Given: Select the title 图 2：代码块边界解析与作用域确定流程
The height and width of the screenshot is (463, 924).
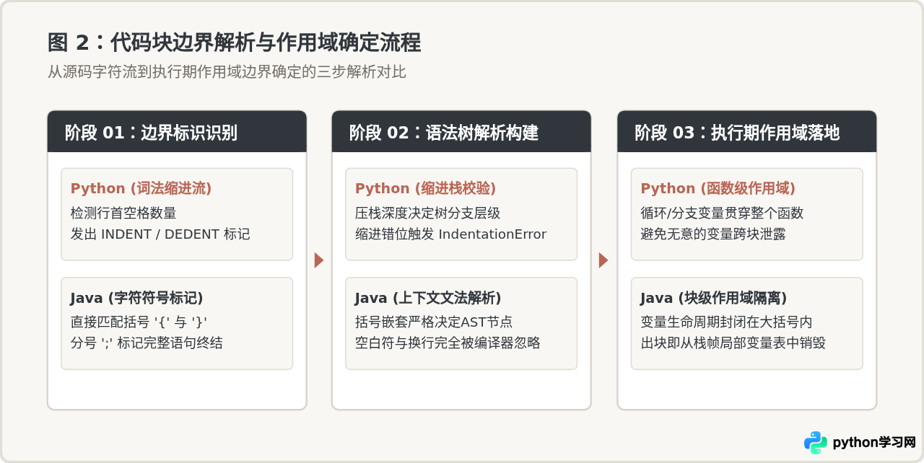Looking at the screenshot, I should pos(234,43).
